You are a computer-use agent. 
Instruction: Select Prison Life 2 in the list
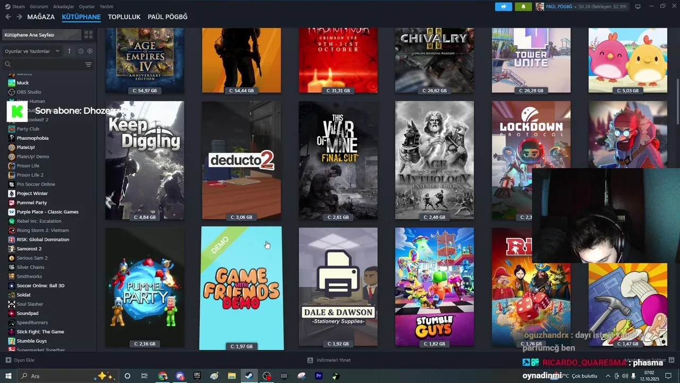[30, 175]
